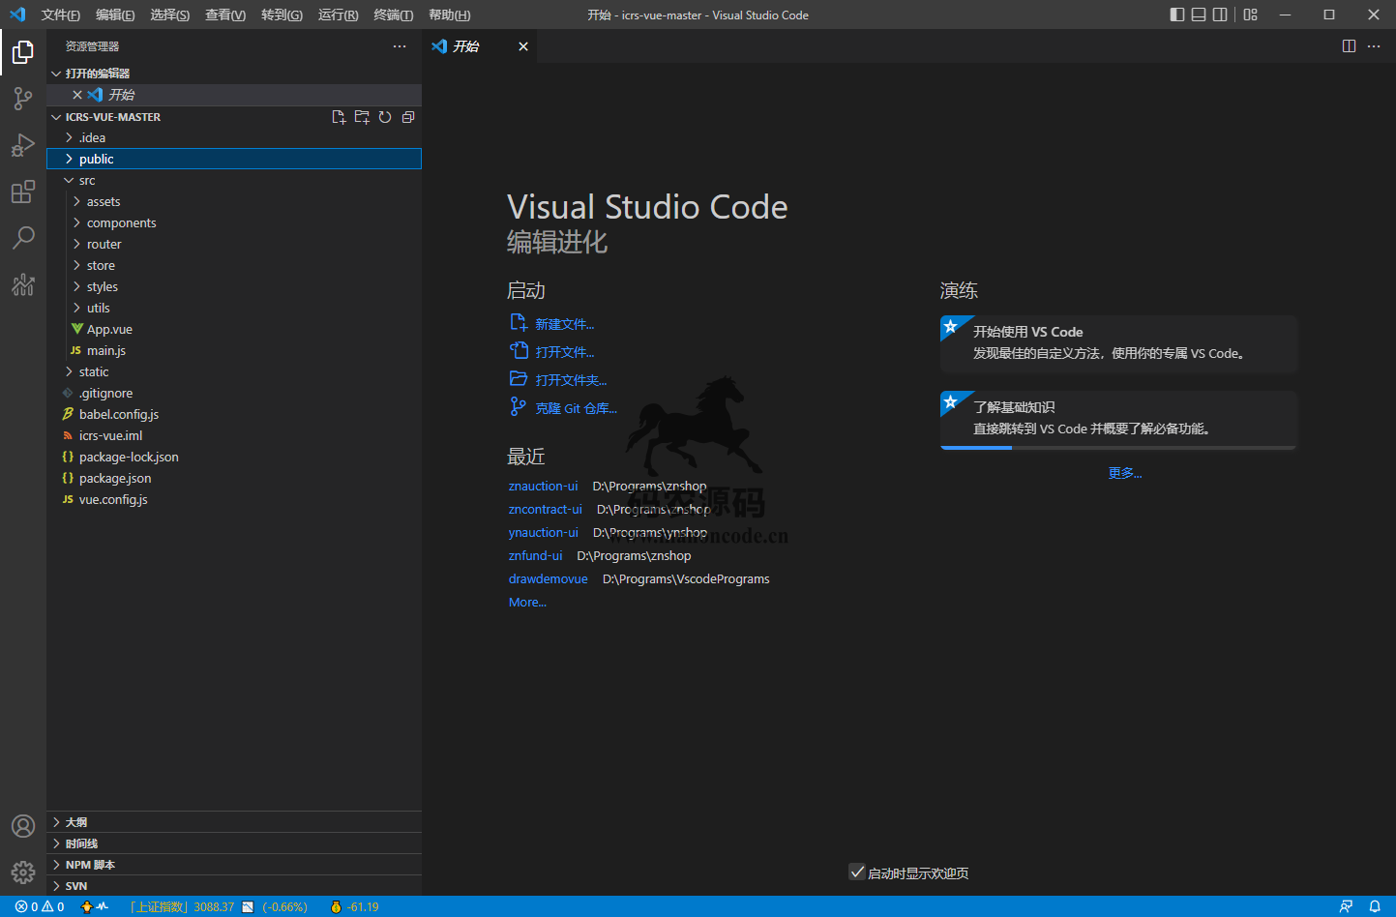Expand the 大纲 section
The width and height of the screenshot is (1396, 917).
(x=234, y=822)
